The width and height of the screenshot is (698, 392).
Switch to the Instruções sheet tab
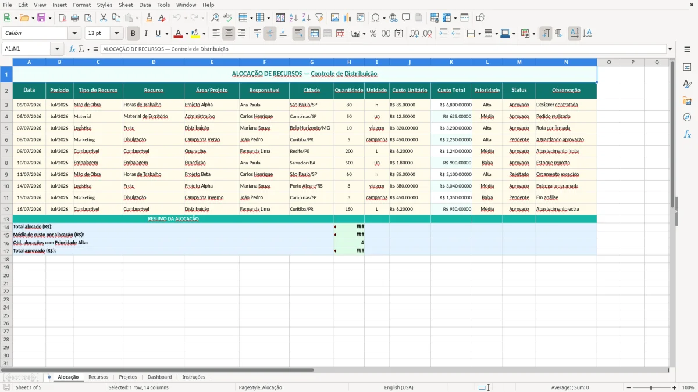(x=194, y=377)
